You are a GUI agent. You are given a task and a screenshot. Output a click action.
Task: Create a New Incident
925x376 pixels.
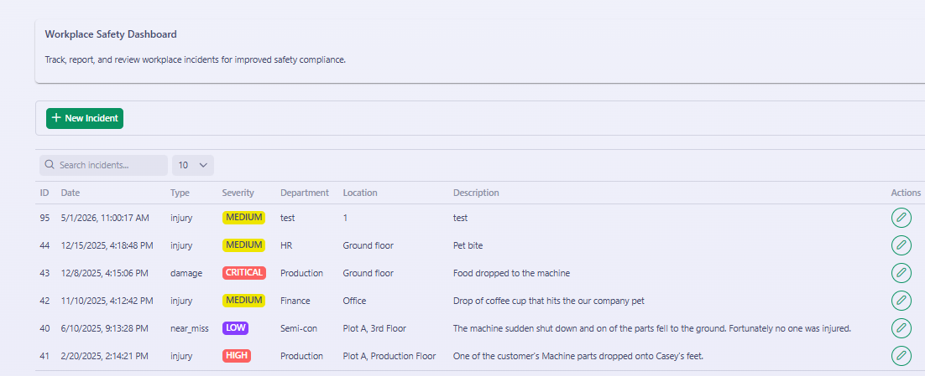[85, 118]
